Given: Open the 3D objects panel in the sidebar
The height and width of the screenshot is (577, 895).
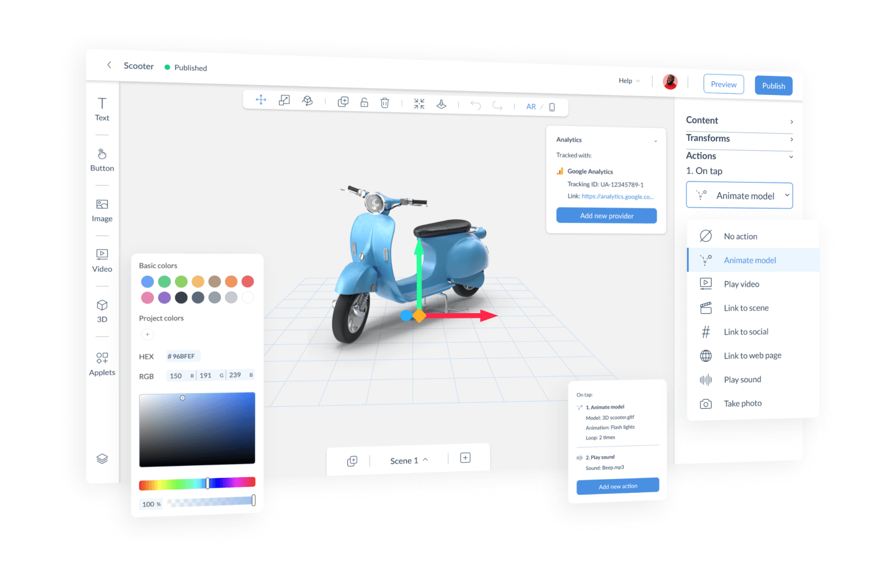Looking at the screenshot, I should 102,310.
